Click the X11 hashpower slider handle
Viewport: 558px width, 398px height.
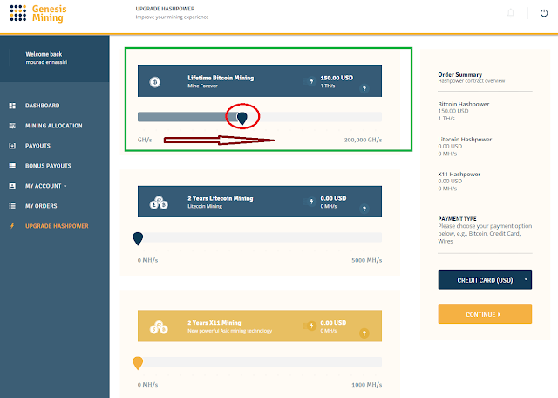pyautogui.click(x=138, y=363)
